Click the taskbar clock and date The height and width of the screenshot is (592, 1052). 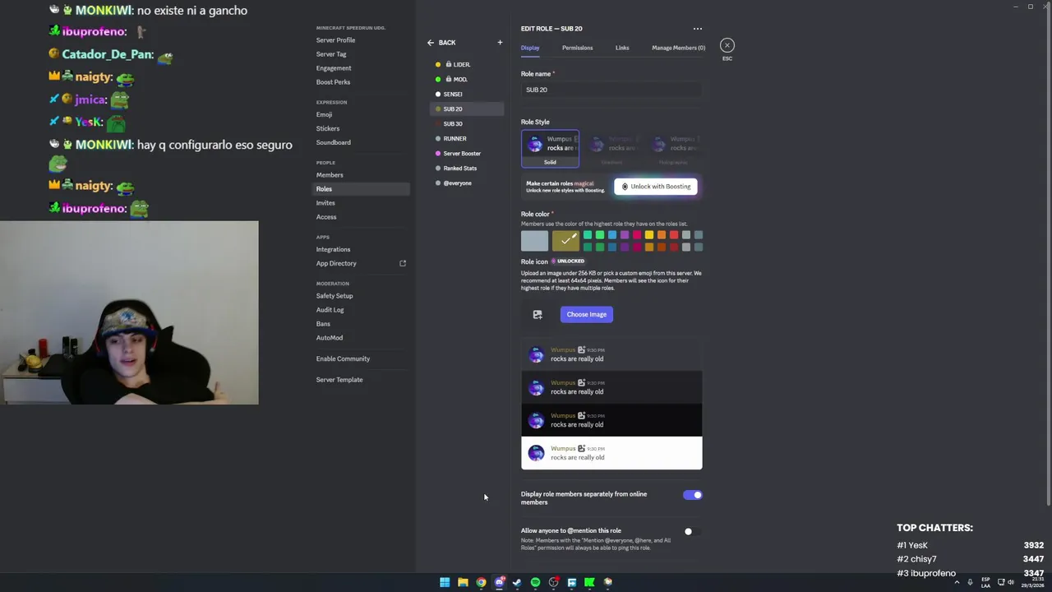[1032, 582]
